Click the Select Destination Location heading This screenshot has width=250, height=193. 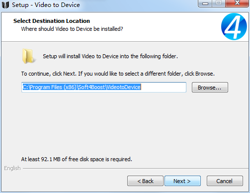pyautogui.click(x=52, y=21)
